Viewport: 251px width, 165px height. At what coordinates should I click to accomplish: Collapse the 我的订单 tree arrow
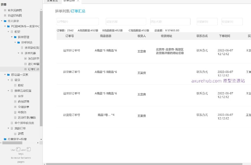(x=8, y=128)
